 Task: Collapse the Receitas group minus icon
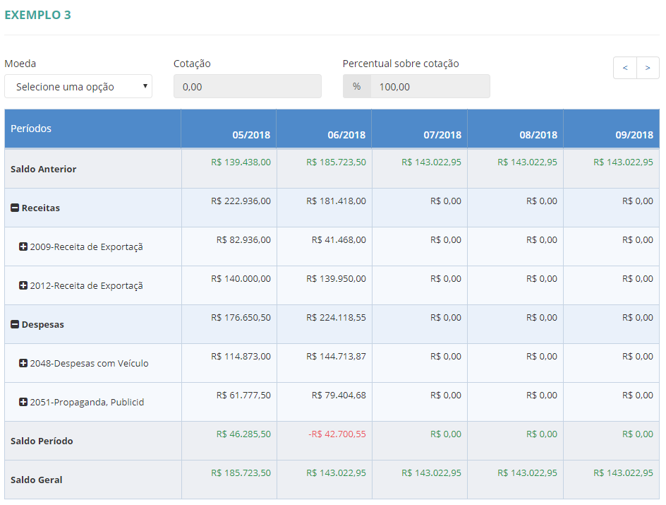[15, 208]
